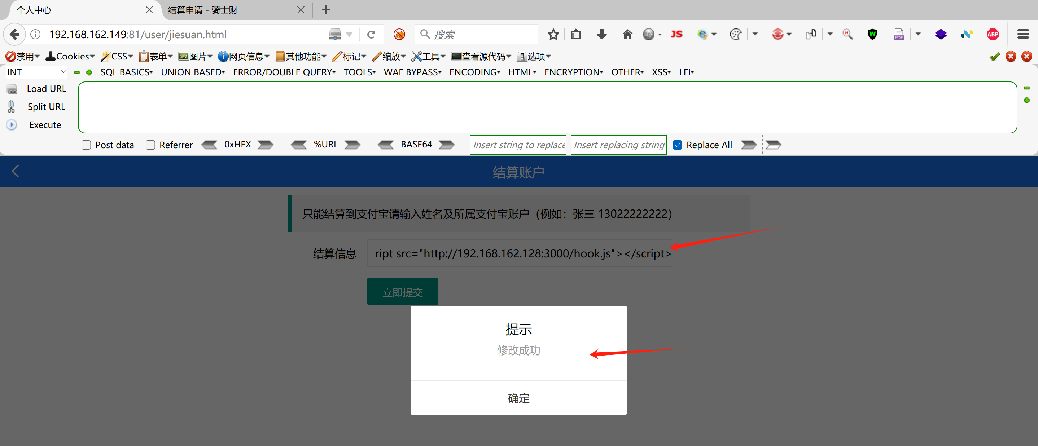Click the page reload icon
The image size is (1038, 446).
click(371, 35)
